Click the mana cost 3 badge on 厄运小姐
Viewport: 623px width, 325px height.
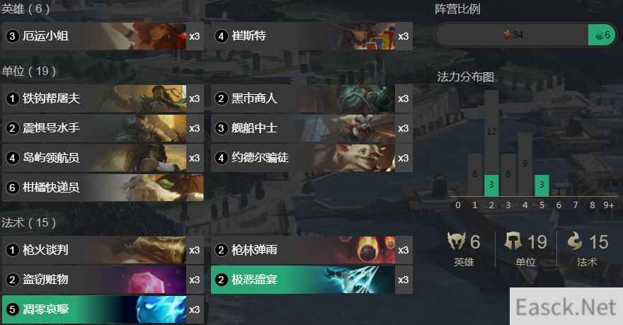pyautogui.click(x=12, y=36)
